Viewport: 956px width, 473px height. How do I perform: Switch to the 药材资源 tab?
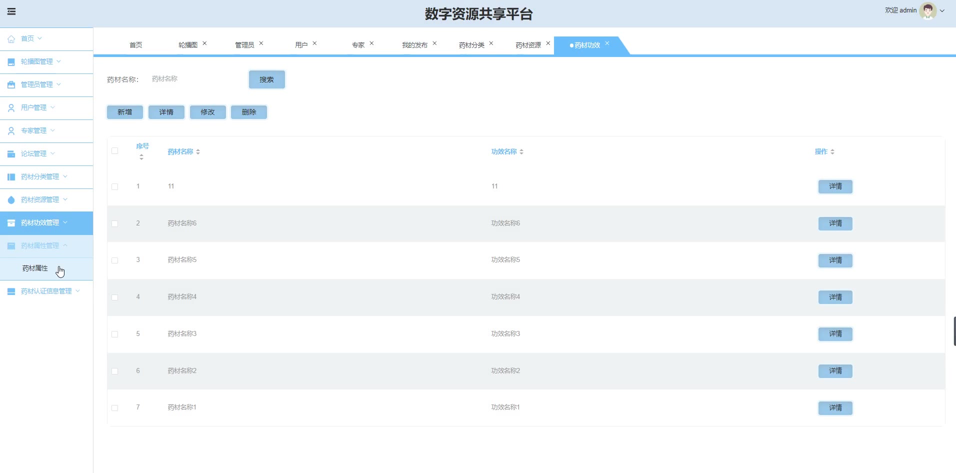pos(528,45)
